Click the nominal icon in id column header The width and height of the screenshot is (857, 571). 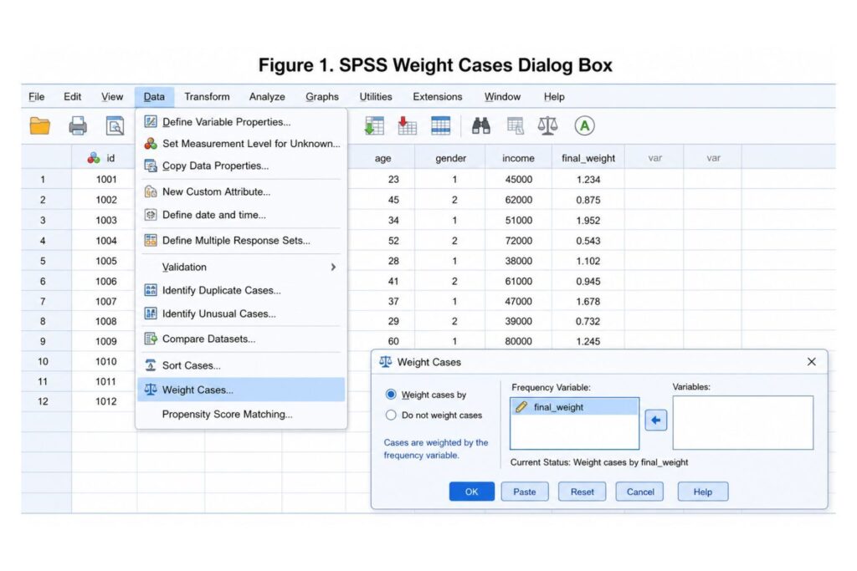point(94,158)
